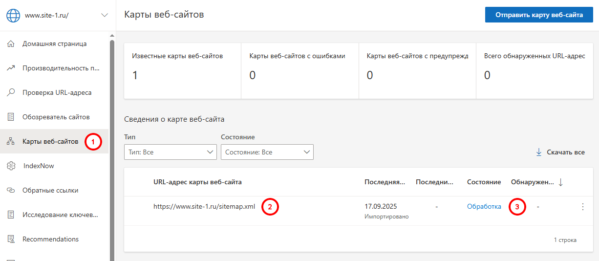Sort by Обнаружено column arrow
This screenshot has height=261, width=599.
click(x=560, y=182)
